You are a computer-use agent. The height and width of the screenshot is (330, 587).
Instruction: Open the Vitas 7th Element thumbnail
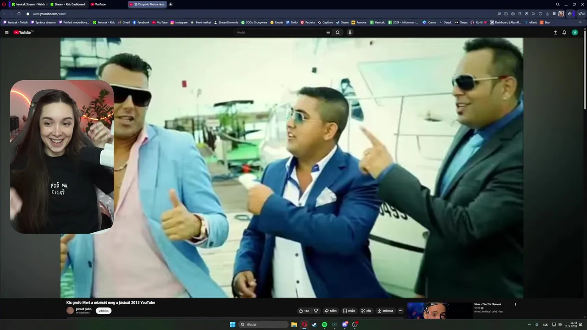click(439, 311)
